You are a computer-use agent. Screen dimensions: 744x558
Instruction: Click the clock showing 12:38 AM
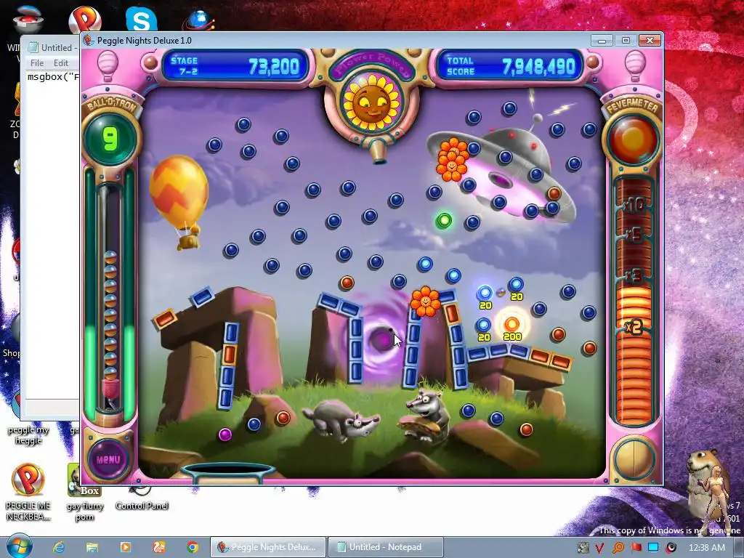[706, 547]
